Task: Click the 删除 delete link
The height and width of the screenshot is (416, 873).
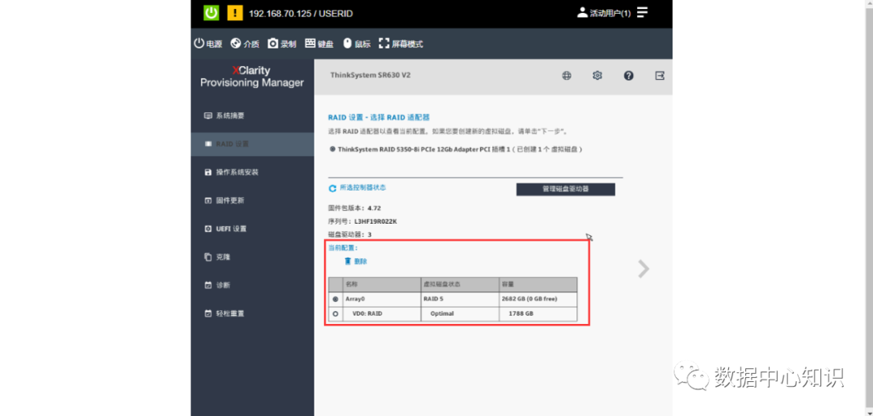Action: click(x=356, y=262)
